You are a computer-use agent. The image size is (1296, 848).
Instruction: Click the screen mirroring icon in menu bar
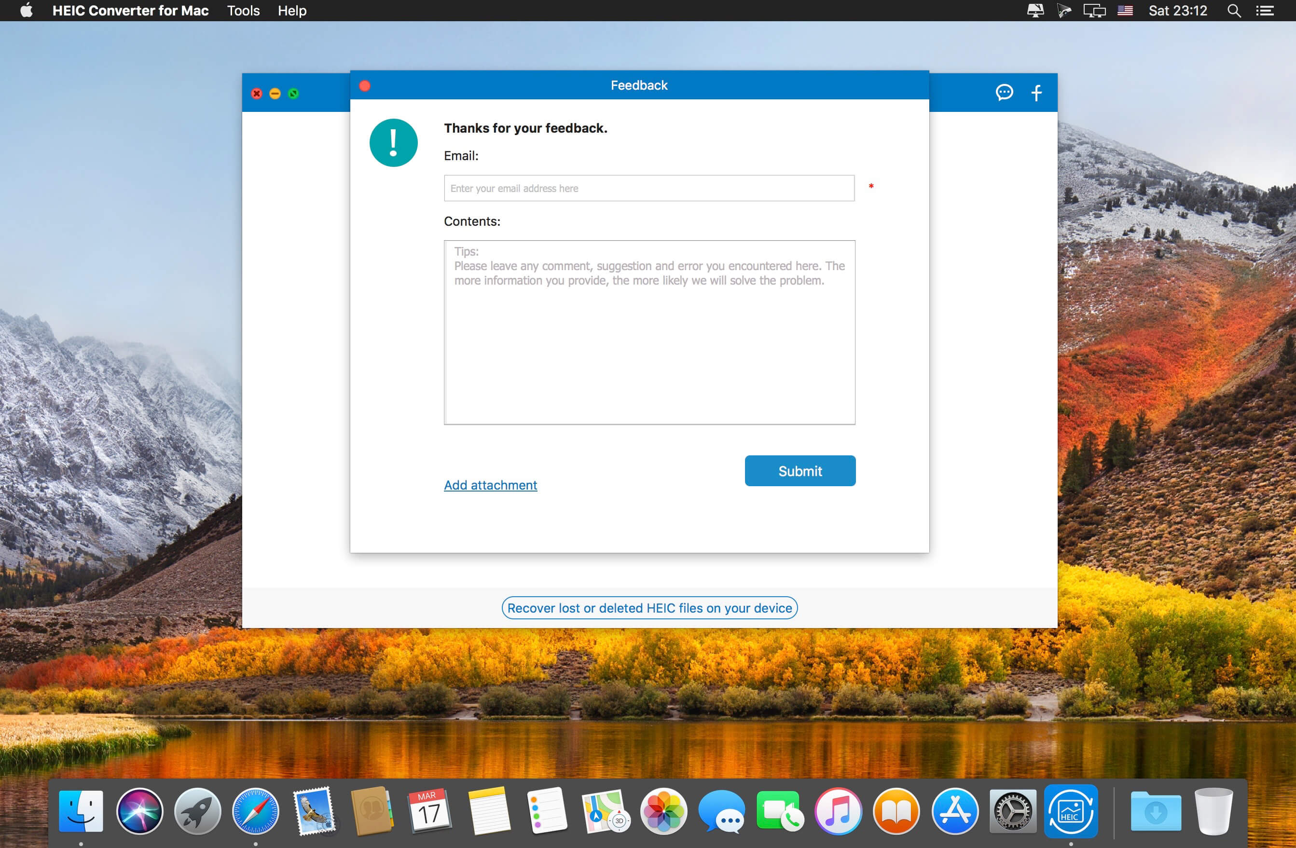pos(1094,11)
